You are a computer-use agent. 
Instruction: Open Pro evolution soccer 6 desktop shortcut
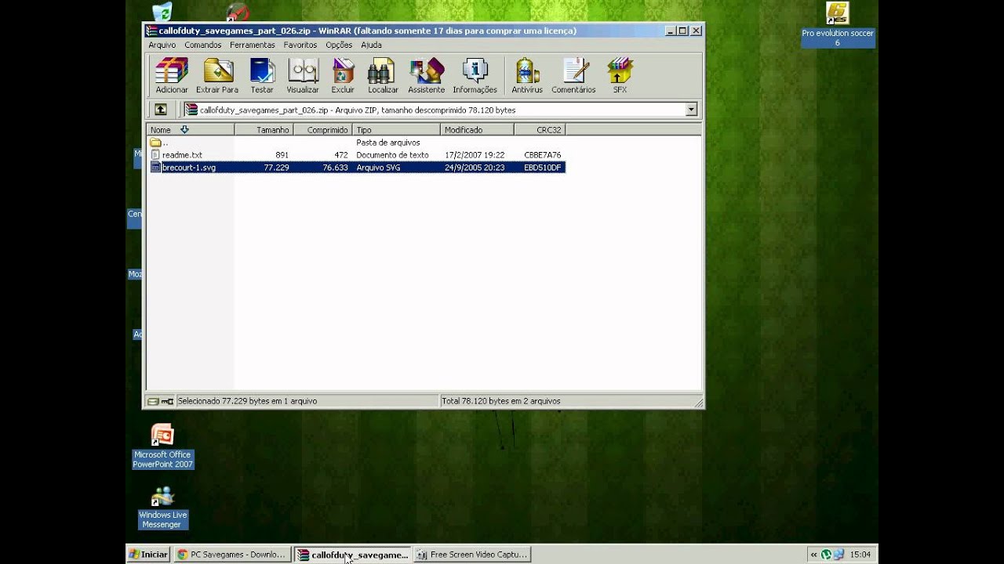click(838, 24)
